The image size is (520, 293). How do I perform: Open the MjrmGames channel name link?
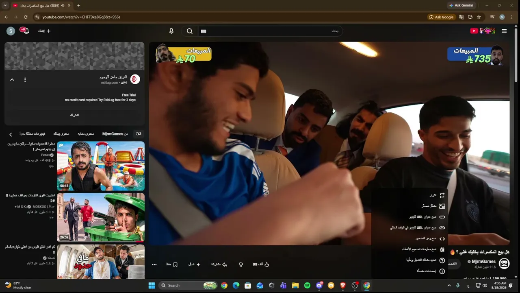tap(483, 262)
